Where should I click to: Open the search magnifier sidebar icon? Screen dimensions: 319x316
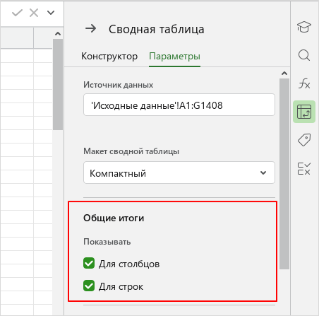(x=304, y=55)
